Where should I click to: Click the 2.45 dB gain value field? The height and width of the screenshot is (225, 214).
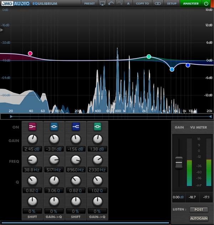32,149
